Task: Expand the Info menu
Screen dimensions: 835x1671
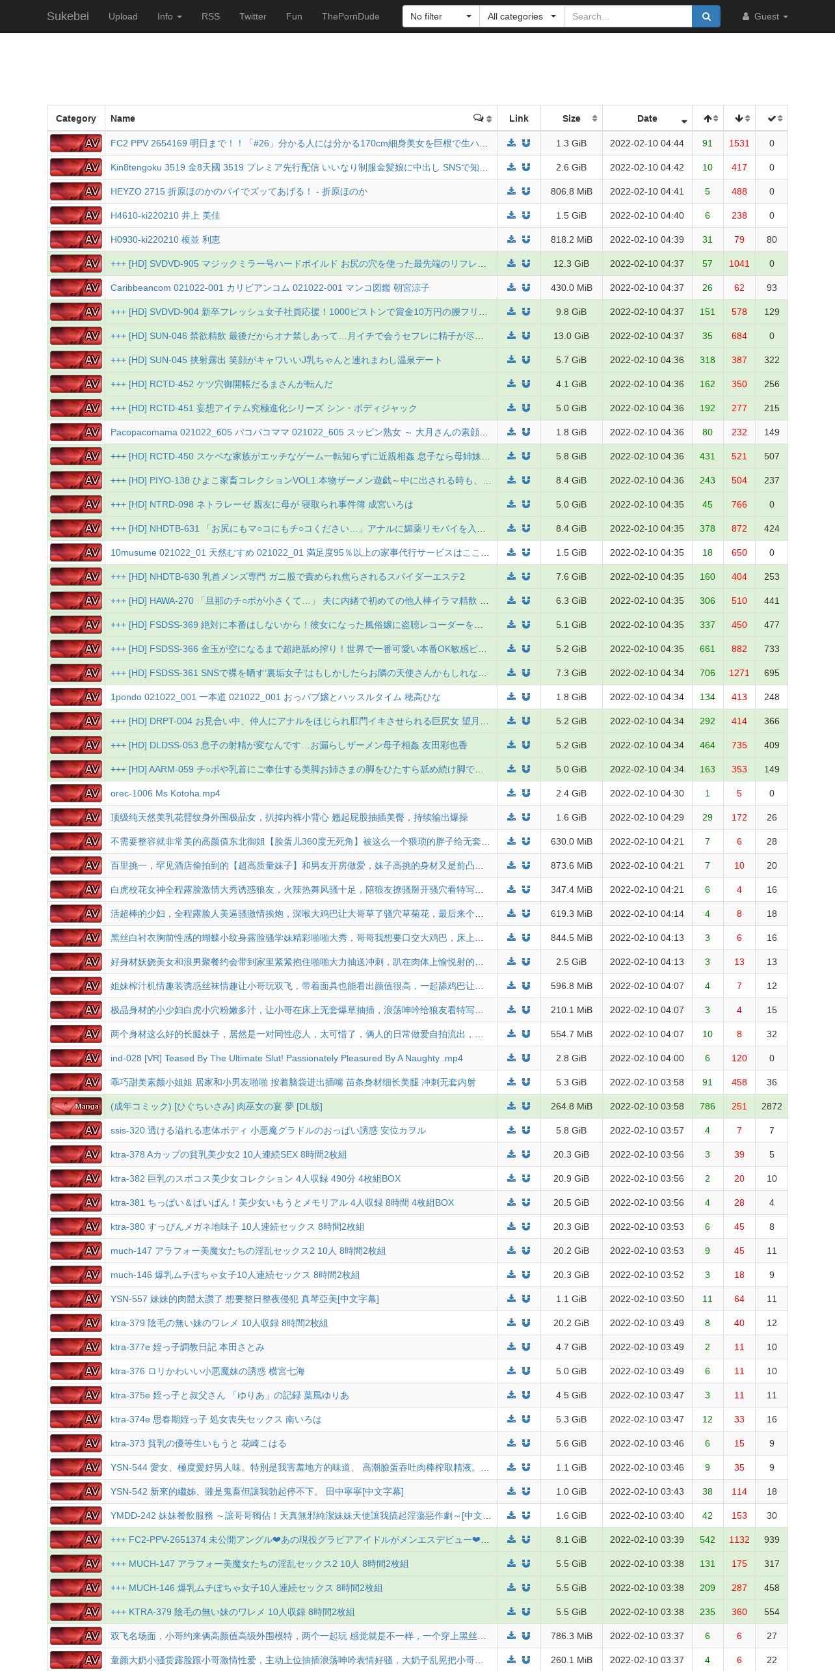Action: coord(169,16)
